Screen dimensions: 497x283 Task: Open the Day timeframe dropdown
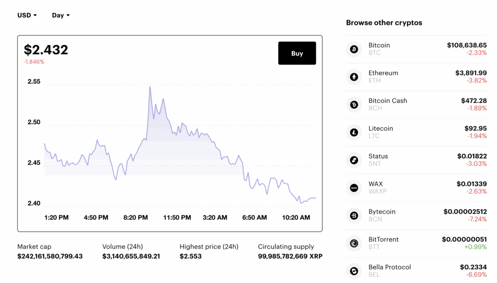coord(60,15)
